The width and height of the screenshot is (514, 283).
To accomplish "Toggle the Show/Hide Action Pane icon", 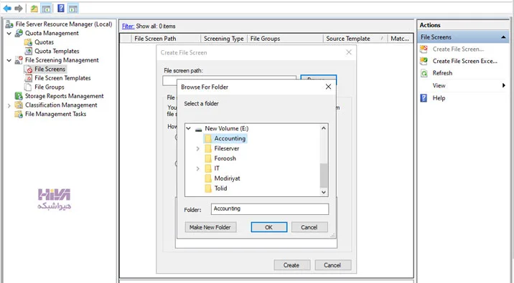I will point(73,9).
